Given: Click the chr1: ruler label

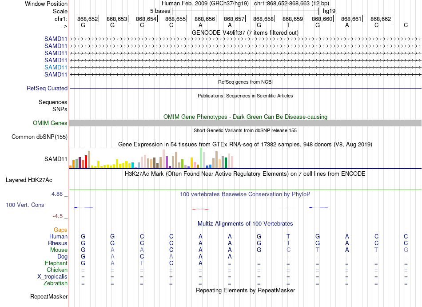Looking at the screenshot, I should coord(61,19).
